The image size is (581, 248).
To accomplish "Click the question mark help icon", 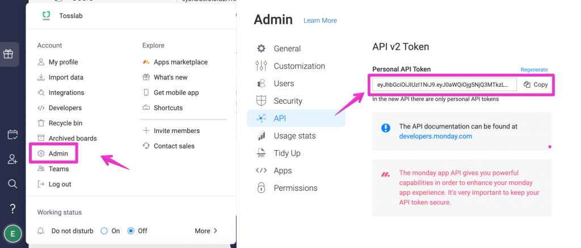I will tap(12, 208).
